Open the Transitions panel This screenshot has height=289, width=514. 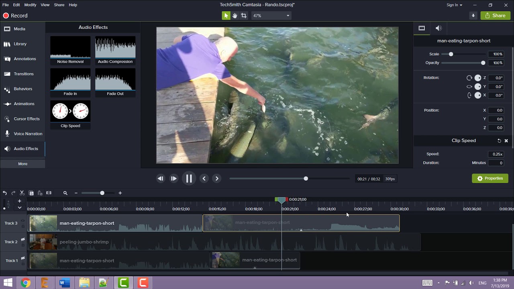tap(22, 74)
